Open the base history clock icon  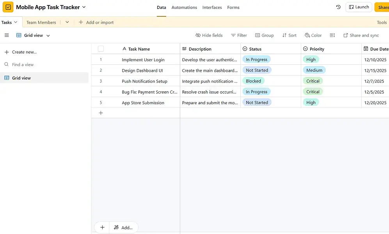(338, 7)
